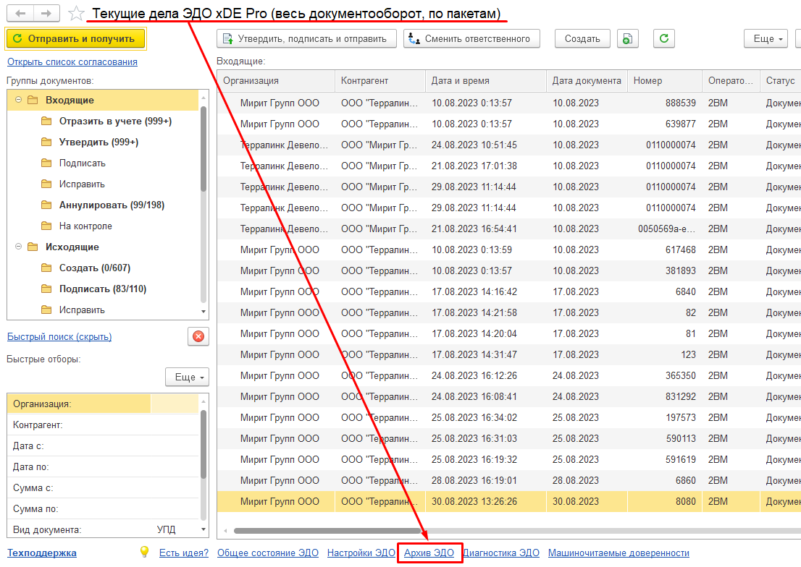Screen dimensions: 801x567
Task: Open the Отразить в учете folder
Action: [x=115, y=121]
